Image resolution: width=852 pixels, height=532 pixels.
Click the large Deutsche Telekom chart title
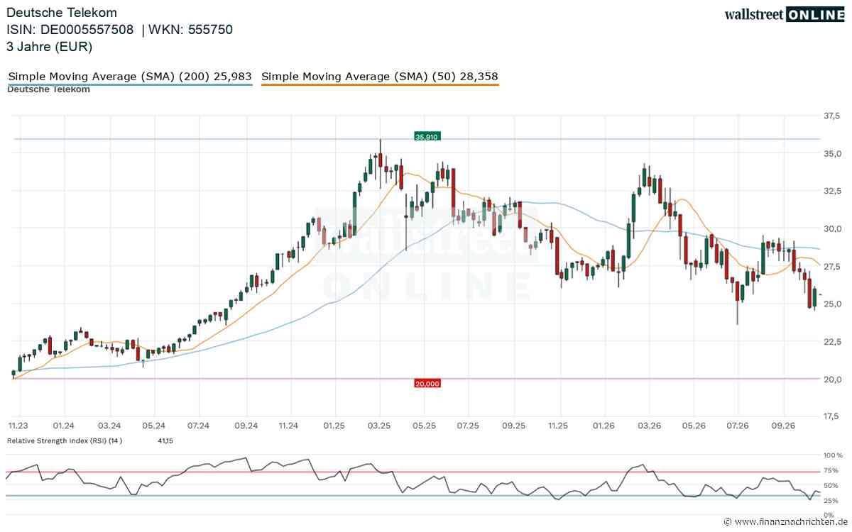pos(62,13)
